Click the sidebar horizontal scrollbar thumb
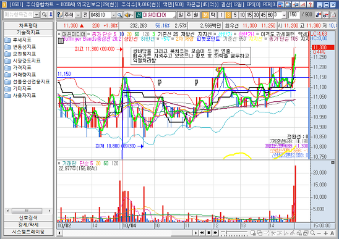Viewport: 339px width, 239px height. pyautogui.click(x=27, y=211)
